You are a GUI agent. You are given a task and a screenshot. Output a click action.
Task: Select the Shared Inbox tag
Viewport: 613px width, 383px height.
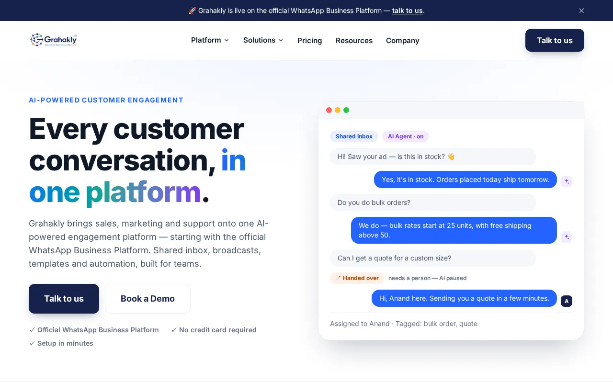coord(354,136)
